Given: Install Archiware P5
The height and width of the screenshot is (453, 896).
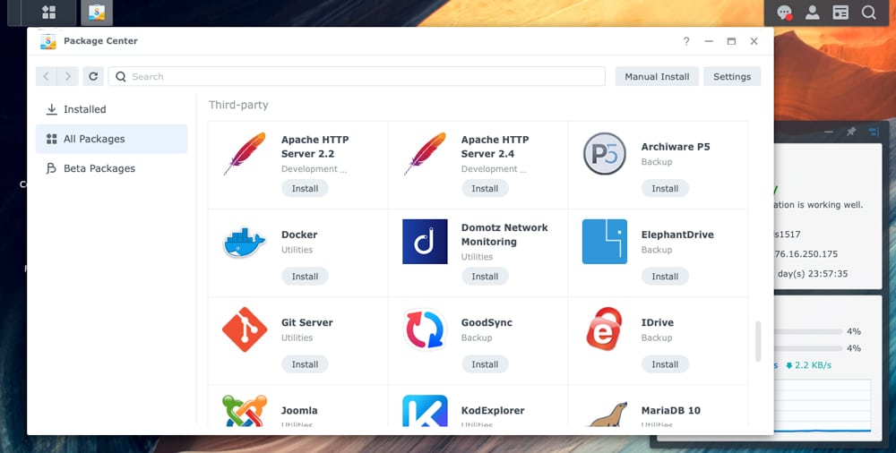Looking at the screenshot, I should [x=665, y=189].
